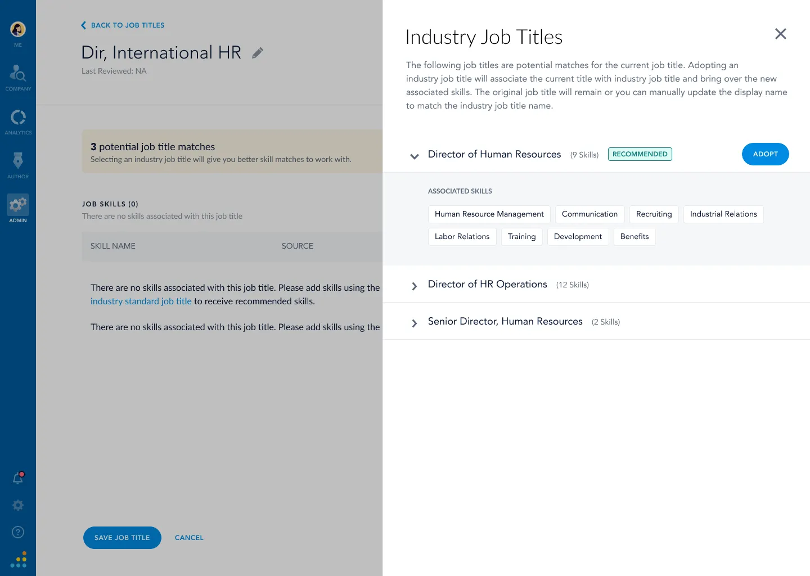Screen dimensions: 810x576
Task: Click the Recruiting skill tag
Action: pos(654,214)
